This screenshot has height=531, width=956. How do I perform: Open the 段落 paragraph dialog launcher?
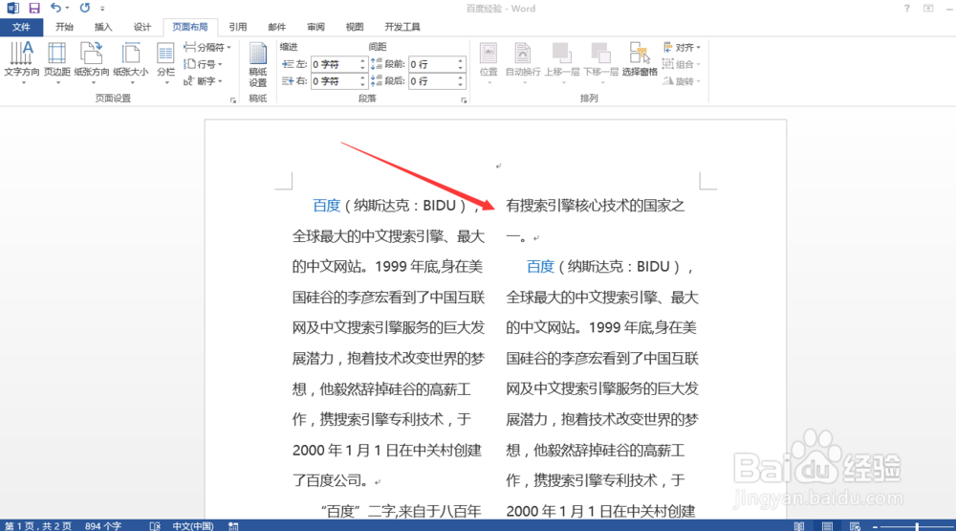coord(464,100)
